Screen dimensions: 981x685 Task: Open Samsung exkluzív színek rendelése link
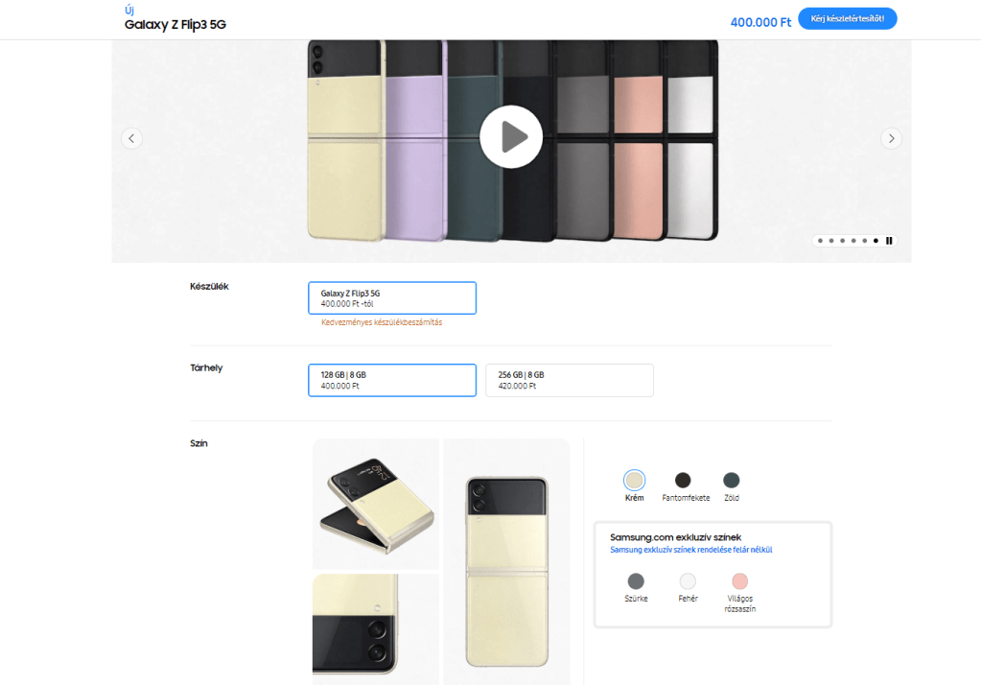pyautogui.click(x=691, y=550)
